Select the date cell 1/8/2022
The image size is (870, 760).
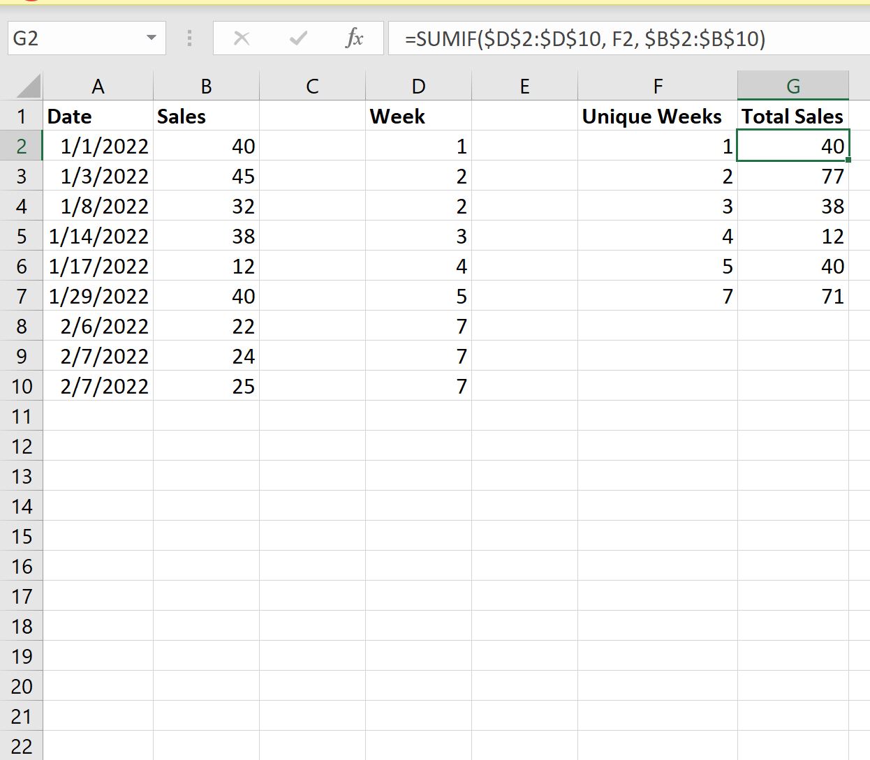(x=98, y=206)
